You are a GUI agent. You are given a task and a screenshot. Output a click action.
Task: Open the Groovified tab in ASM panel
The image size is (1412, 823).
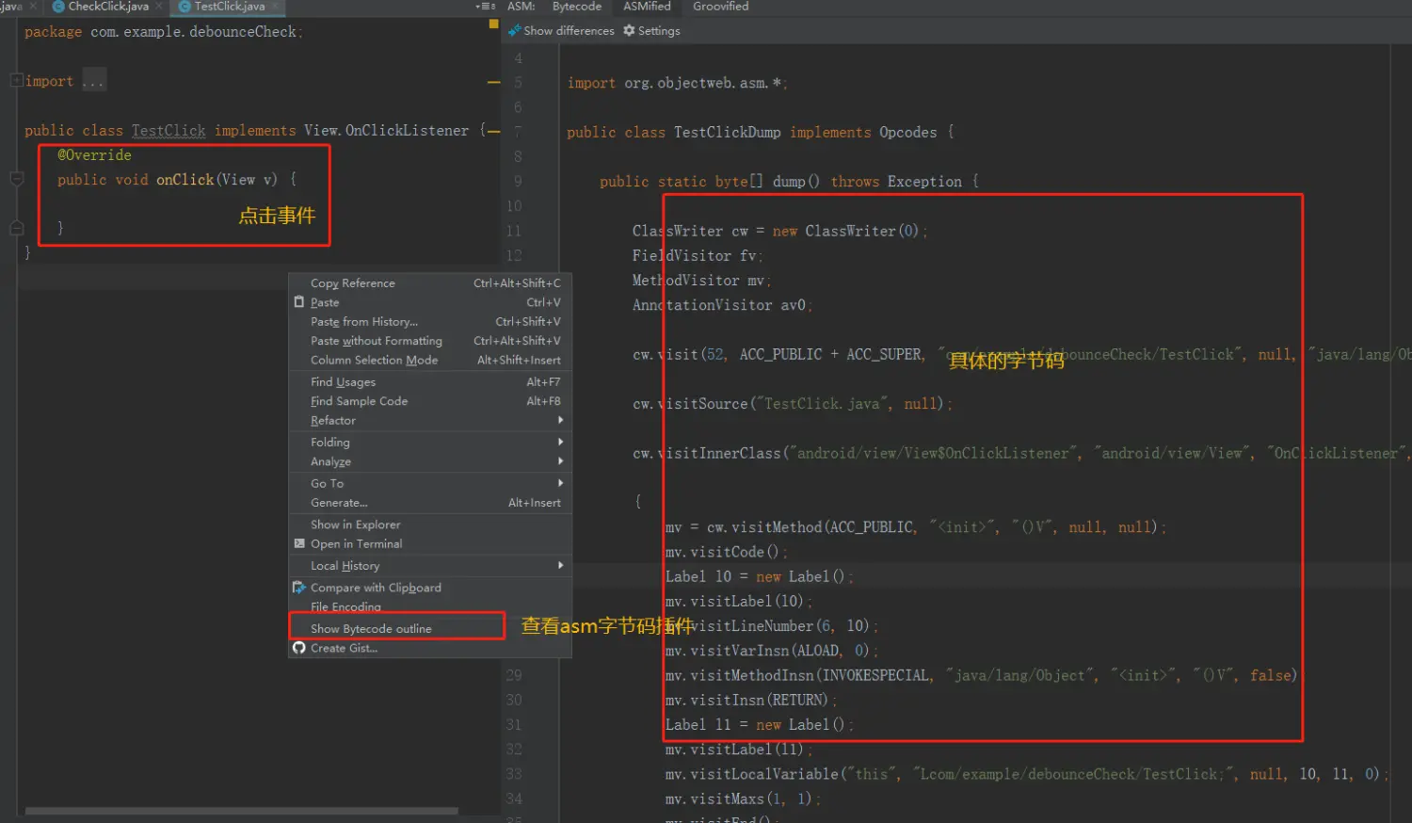(720, 7)
